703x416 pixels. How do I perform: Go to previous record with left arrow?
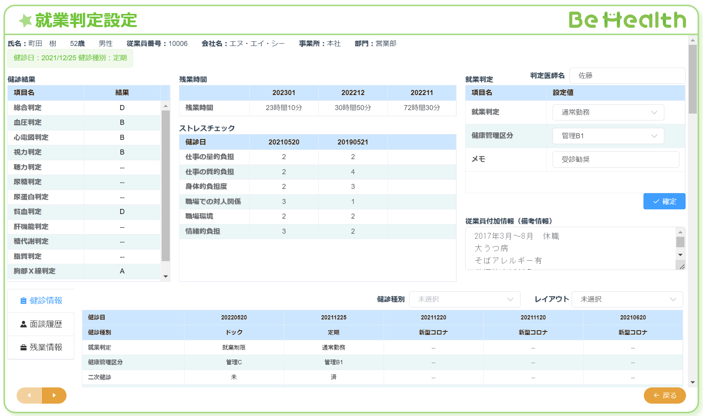29,395
